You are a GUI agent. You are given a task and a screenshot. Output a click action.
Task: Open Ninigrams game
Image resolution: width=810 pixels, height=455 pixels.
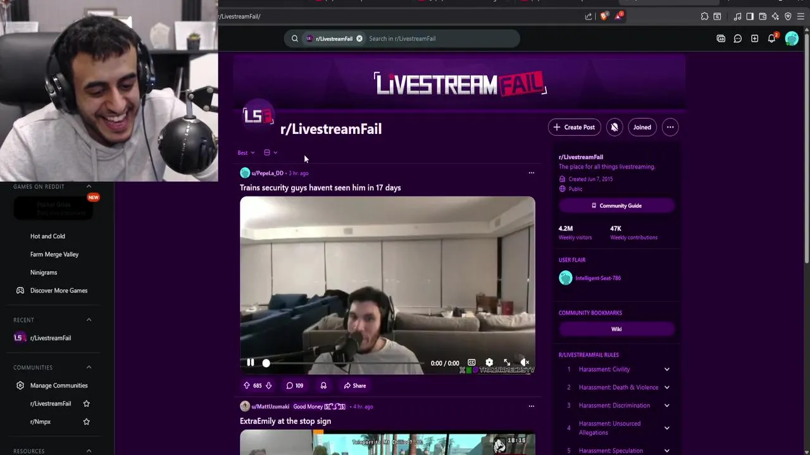[x=44, y=272]
